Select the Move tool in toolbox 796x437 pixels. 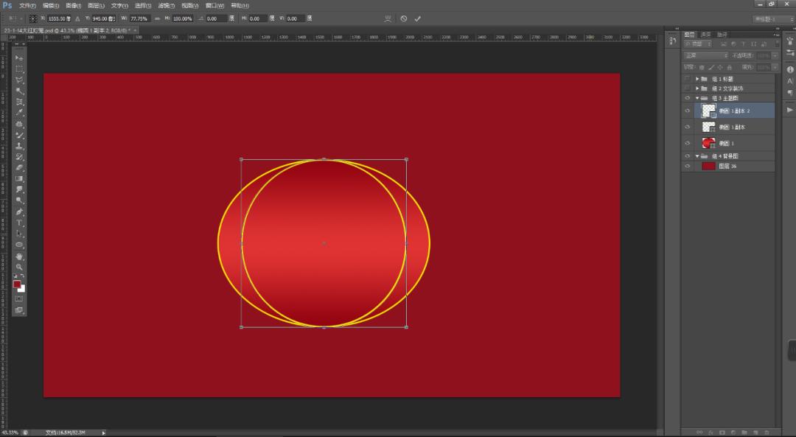(x=19, y=57)
